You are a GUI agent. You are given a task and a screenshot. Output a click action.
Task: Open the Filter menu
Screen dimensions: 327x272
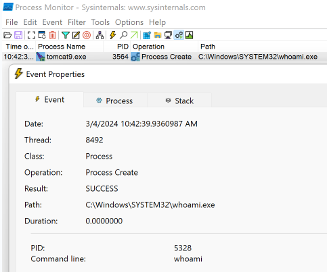[x=77, y=22]
